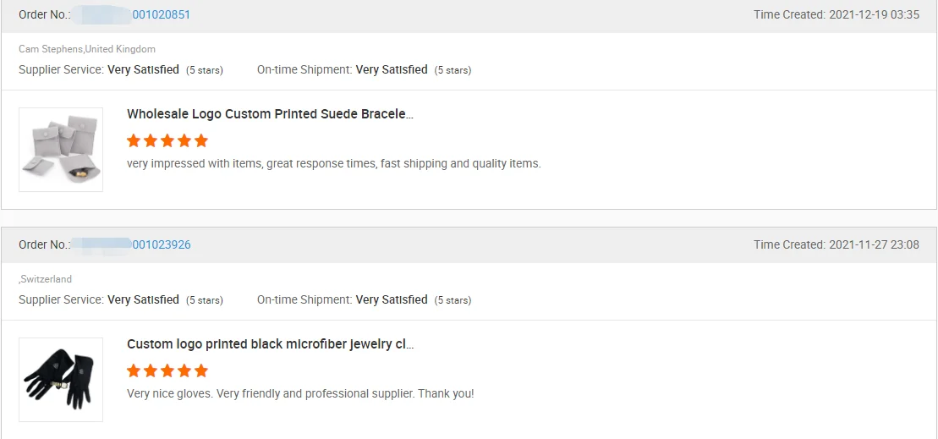
Task: Click the first orange star under the microfiber gloves
Action: [x=134, y=370]
